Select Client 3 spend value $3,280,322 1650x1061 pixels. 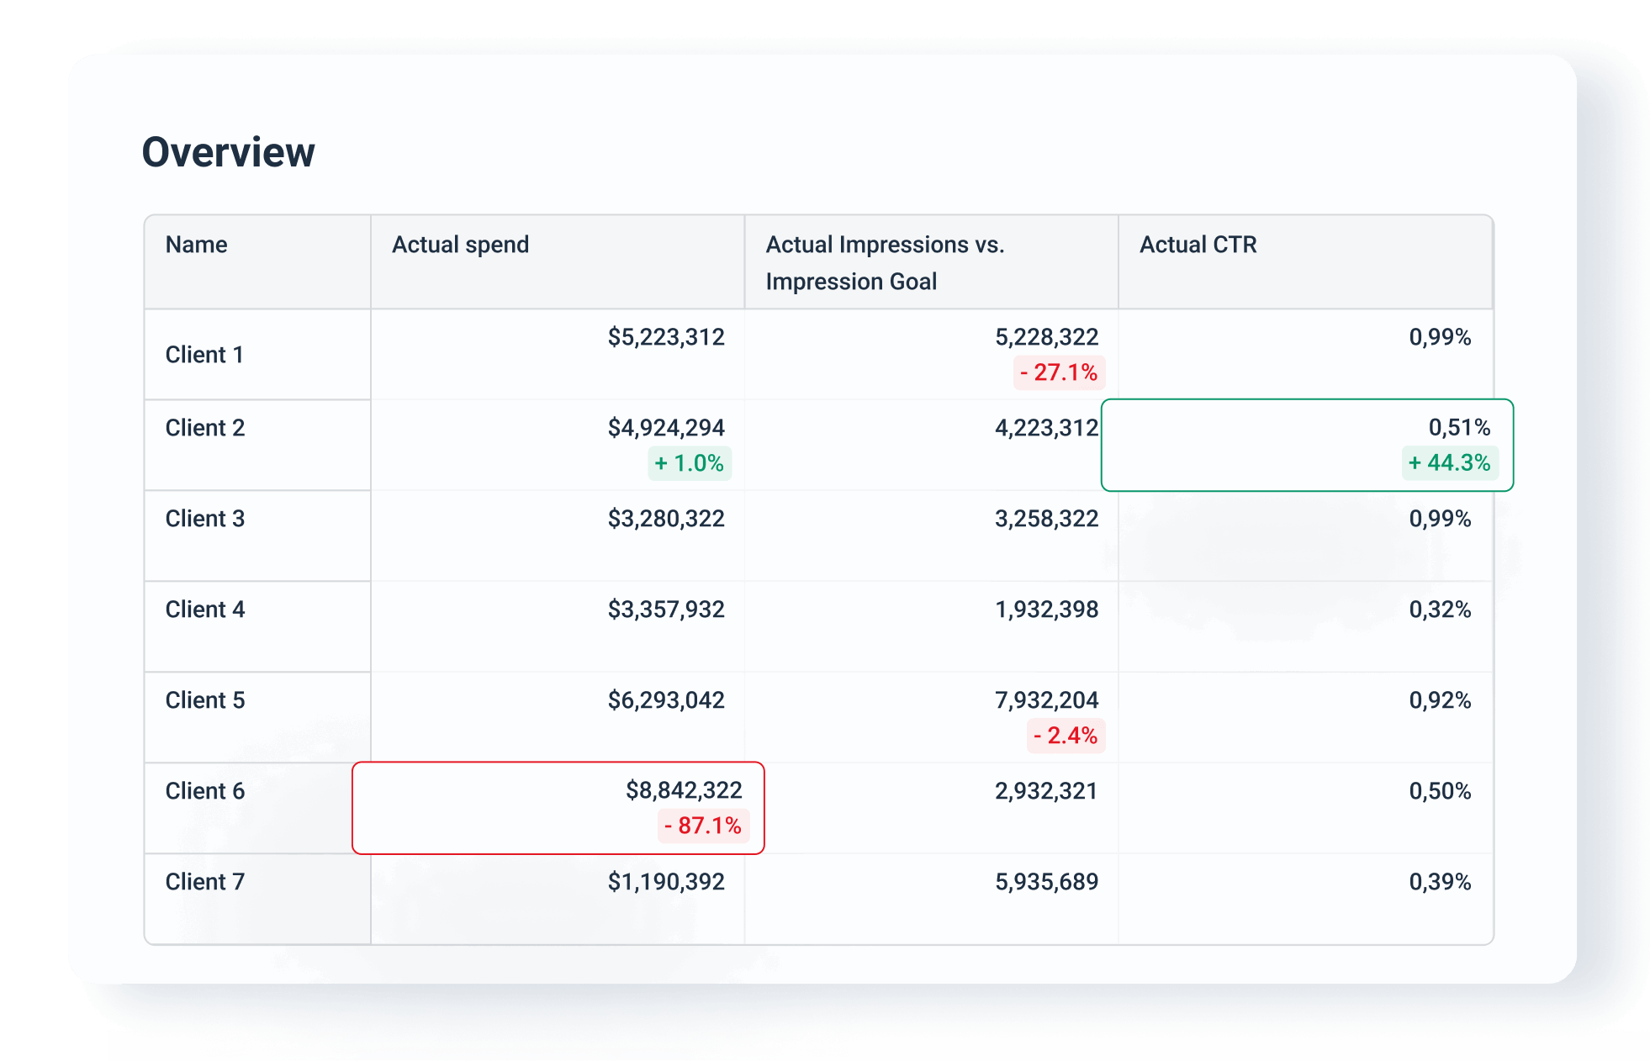[666, 519]
